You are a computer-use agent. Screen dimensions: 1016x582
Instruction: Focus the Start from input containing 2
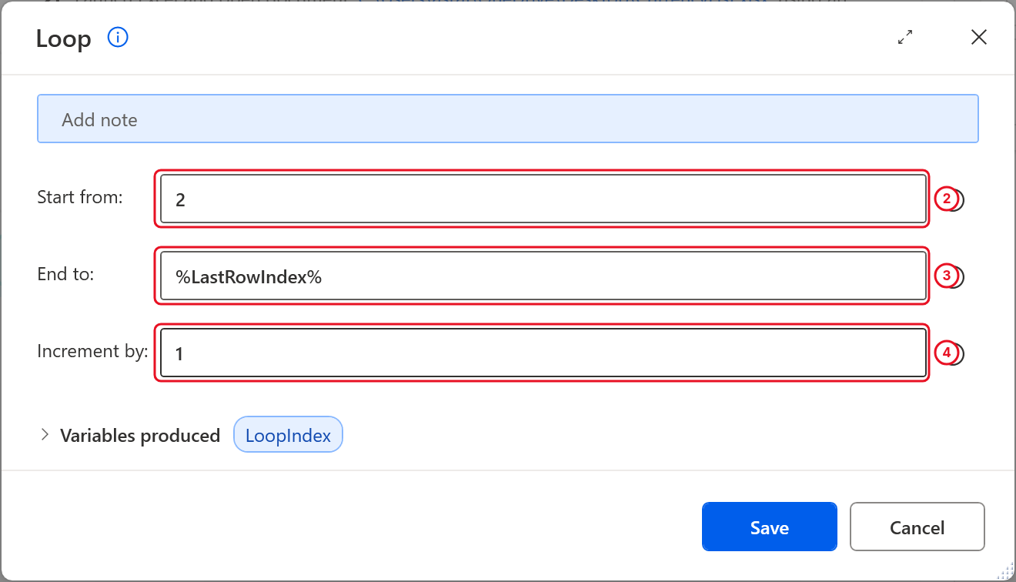pyautogui.click(x=543, y=199)
